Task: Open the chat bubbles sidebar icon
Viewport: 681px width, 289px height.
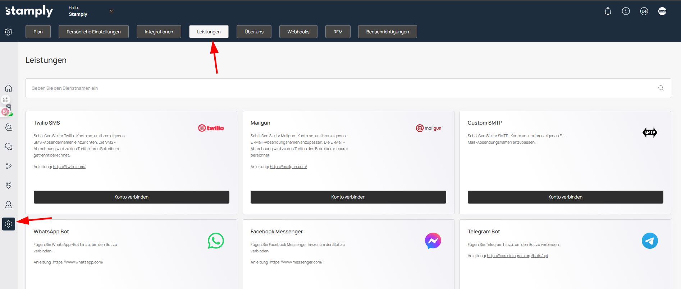Action: tap(9, 146)
